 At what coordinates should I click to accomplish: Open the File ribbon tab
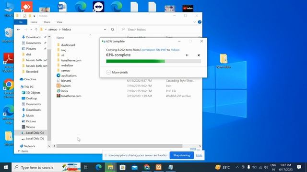21,22
